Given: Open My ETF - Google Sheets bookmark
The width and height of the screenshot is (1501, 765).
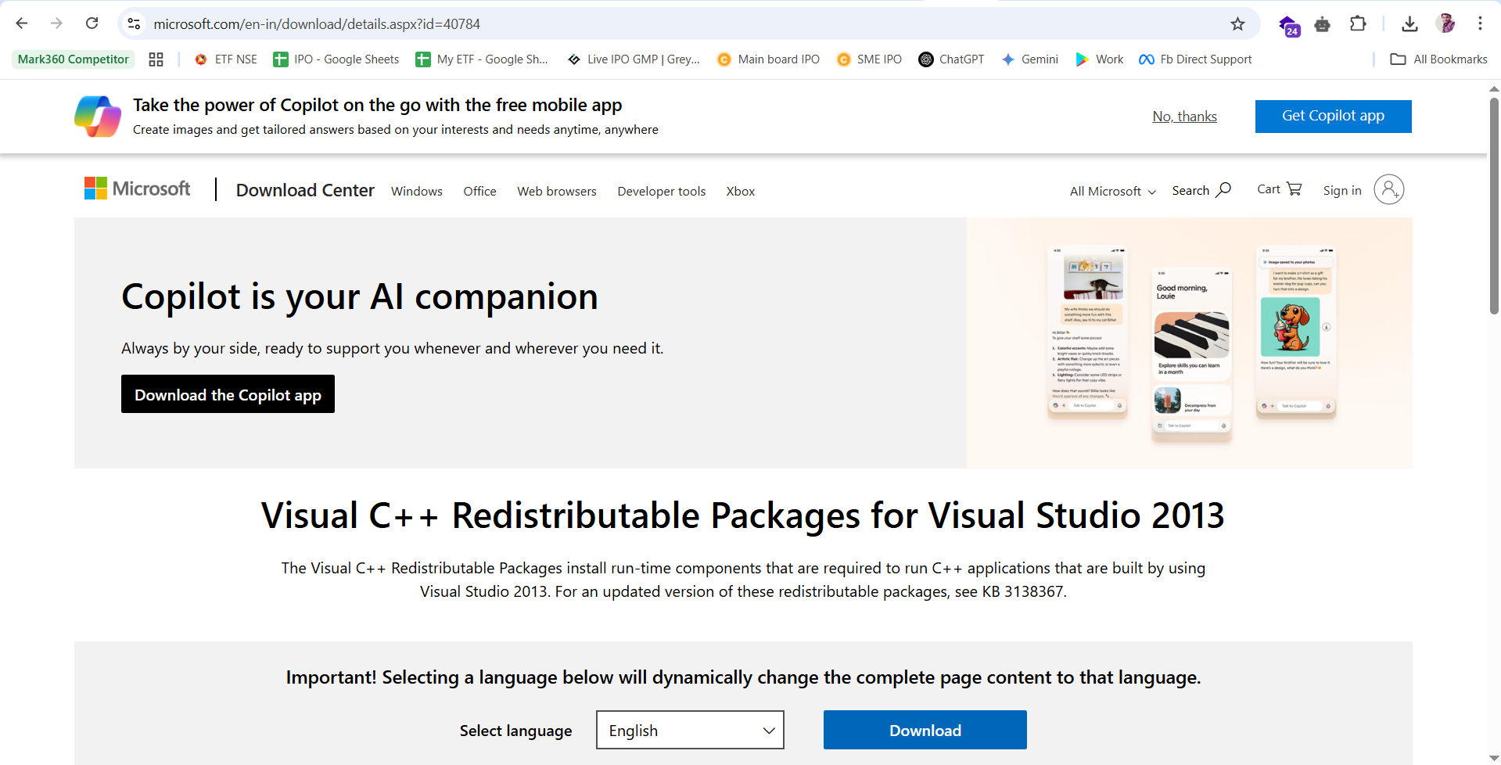Looking at the screenshot, I should click(482, 59).
